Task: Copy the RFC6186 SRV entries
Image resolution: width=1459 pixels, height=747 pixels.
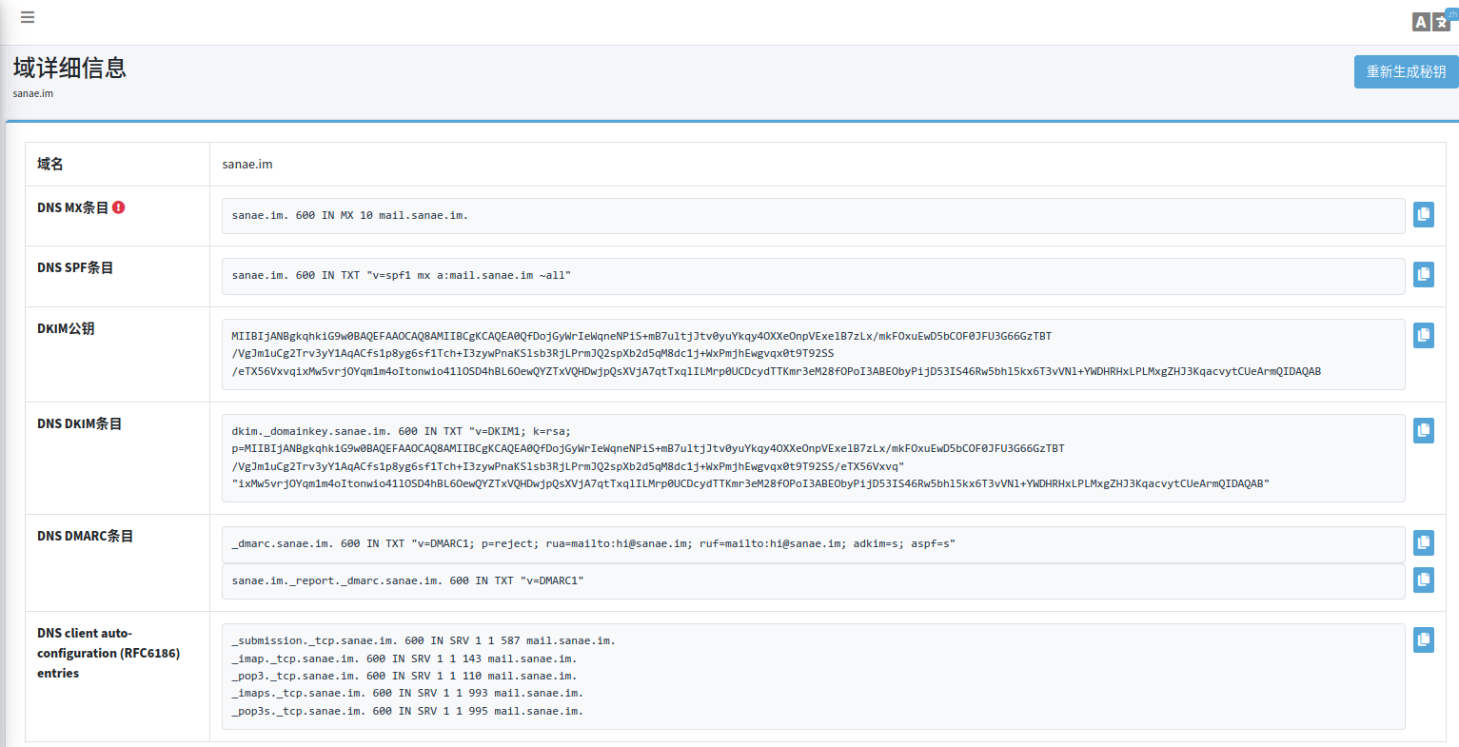Action: point(1424,639)
